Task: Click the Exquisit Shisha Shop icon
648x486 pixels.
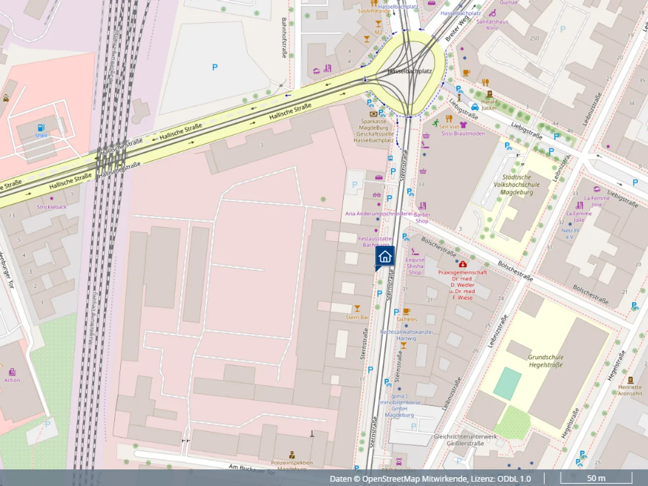Action: pyautogui.click(x=415, y=252)
